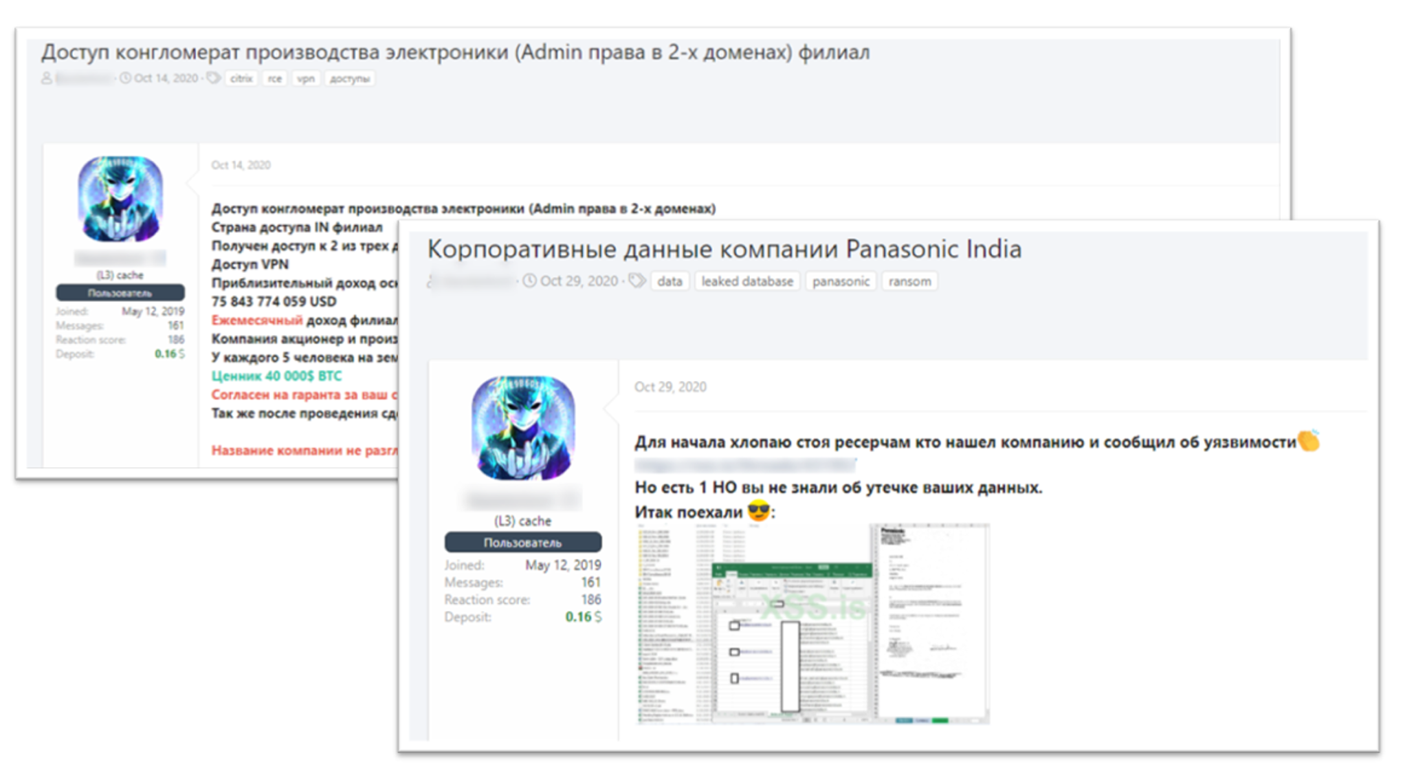The image size is (1416, 782).
Task: Click the Oct 29, 2020 post timestamp
Action: coord(670,387)
